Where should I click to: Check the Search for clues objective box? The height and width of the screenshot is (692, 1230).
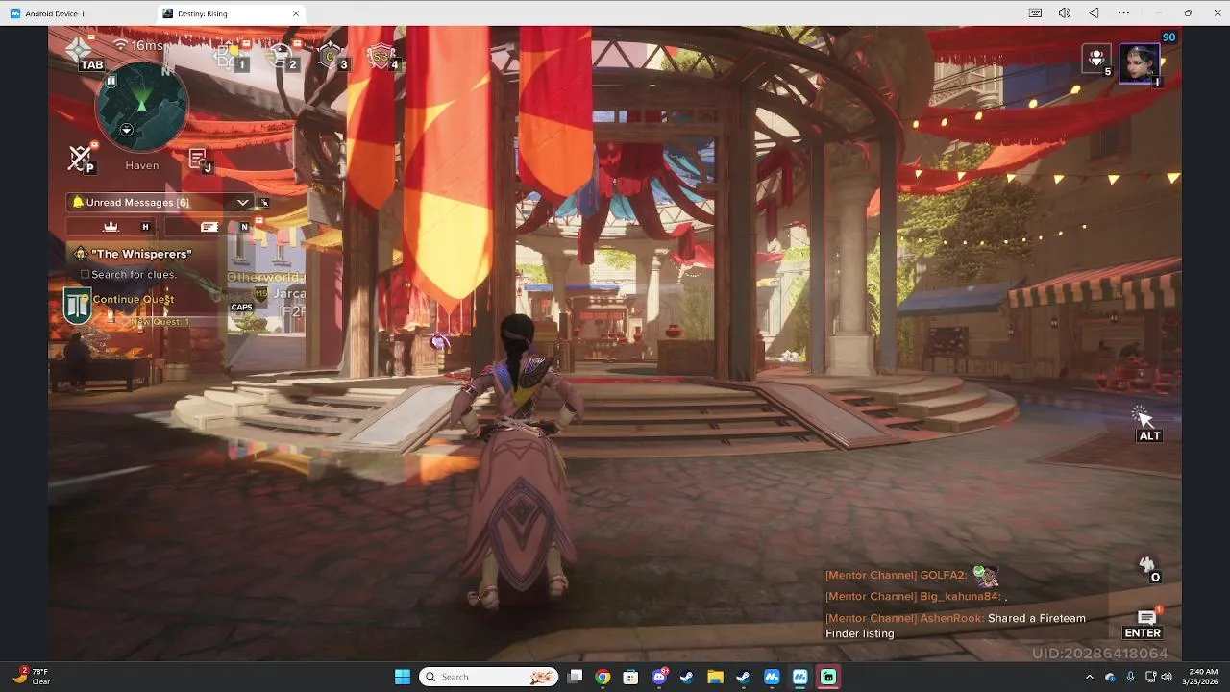[x=85, y=275]
